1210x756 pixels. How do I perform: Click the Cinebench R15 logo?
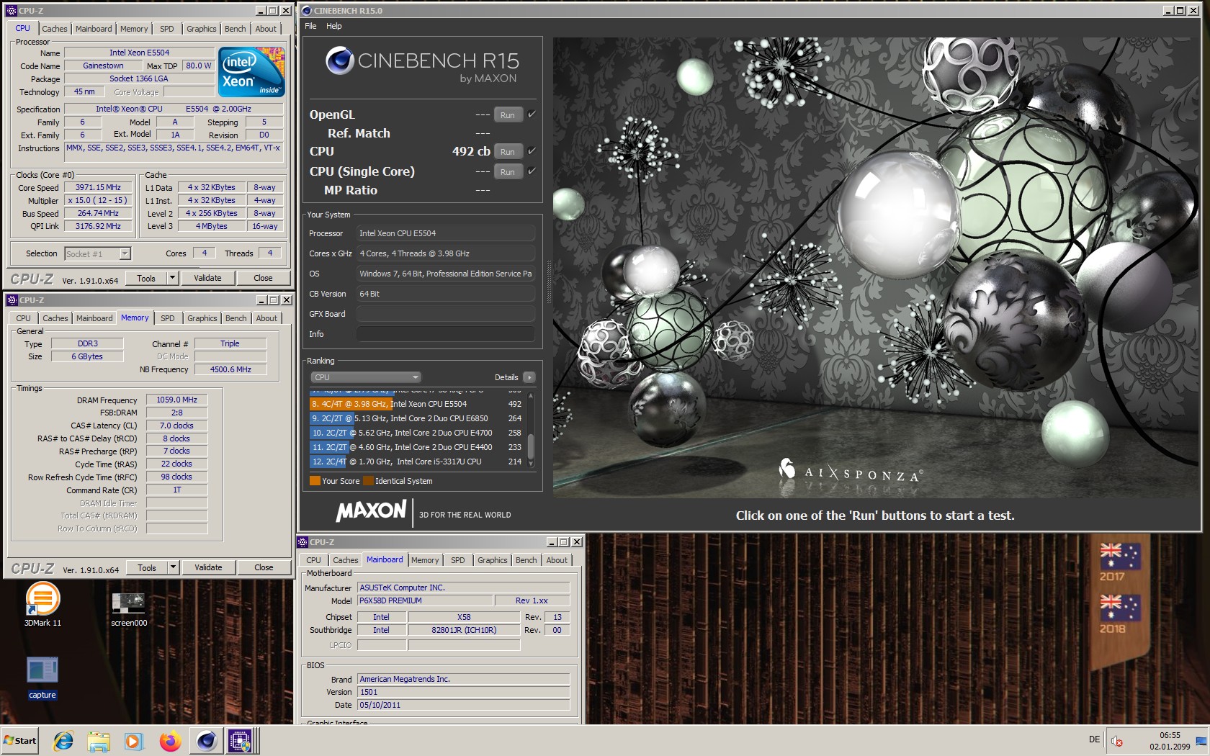422,66
